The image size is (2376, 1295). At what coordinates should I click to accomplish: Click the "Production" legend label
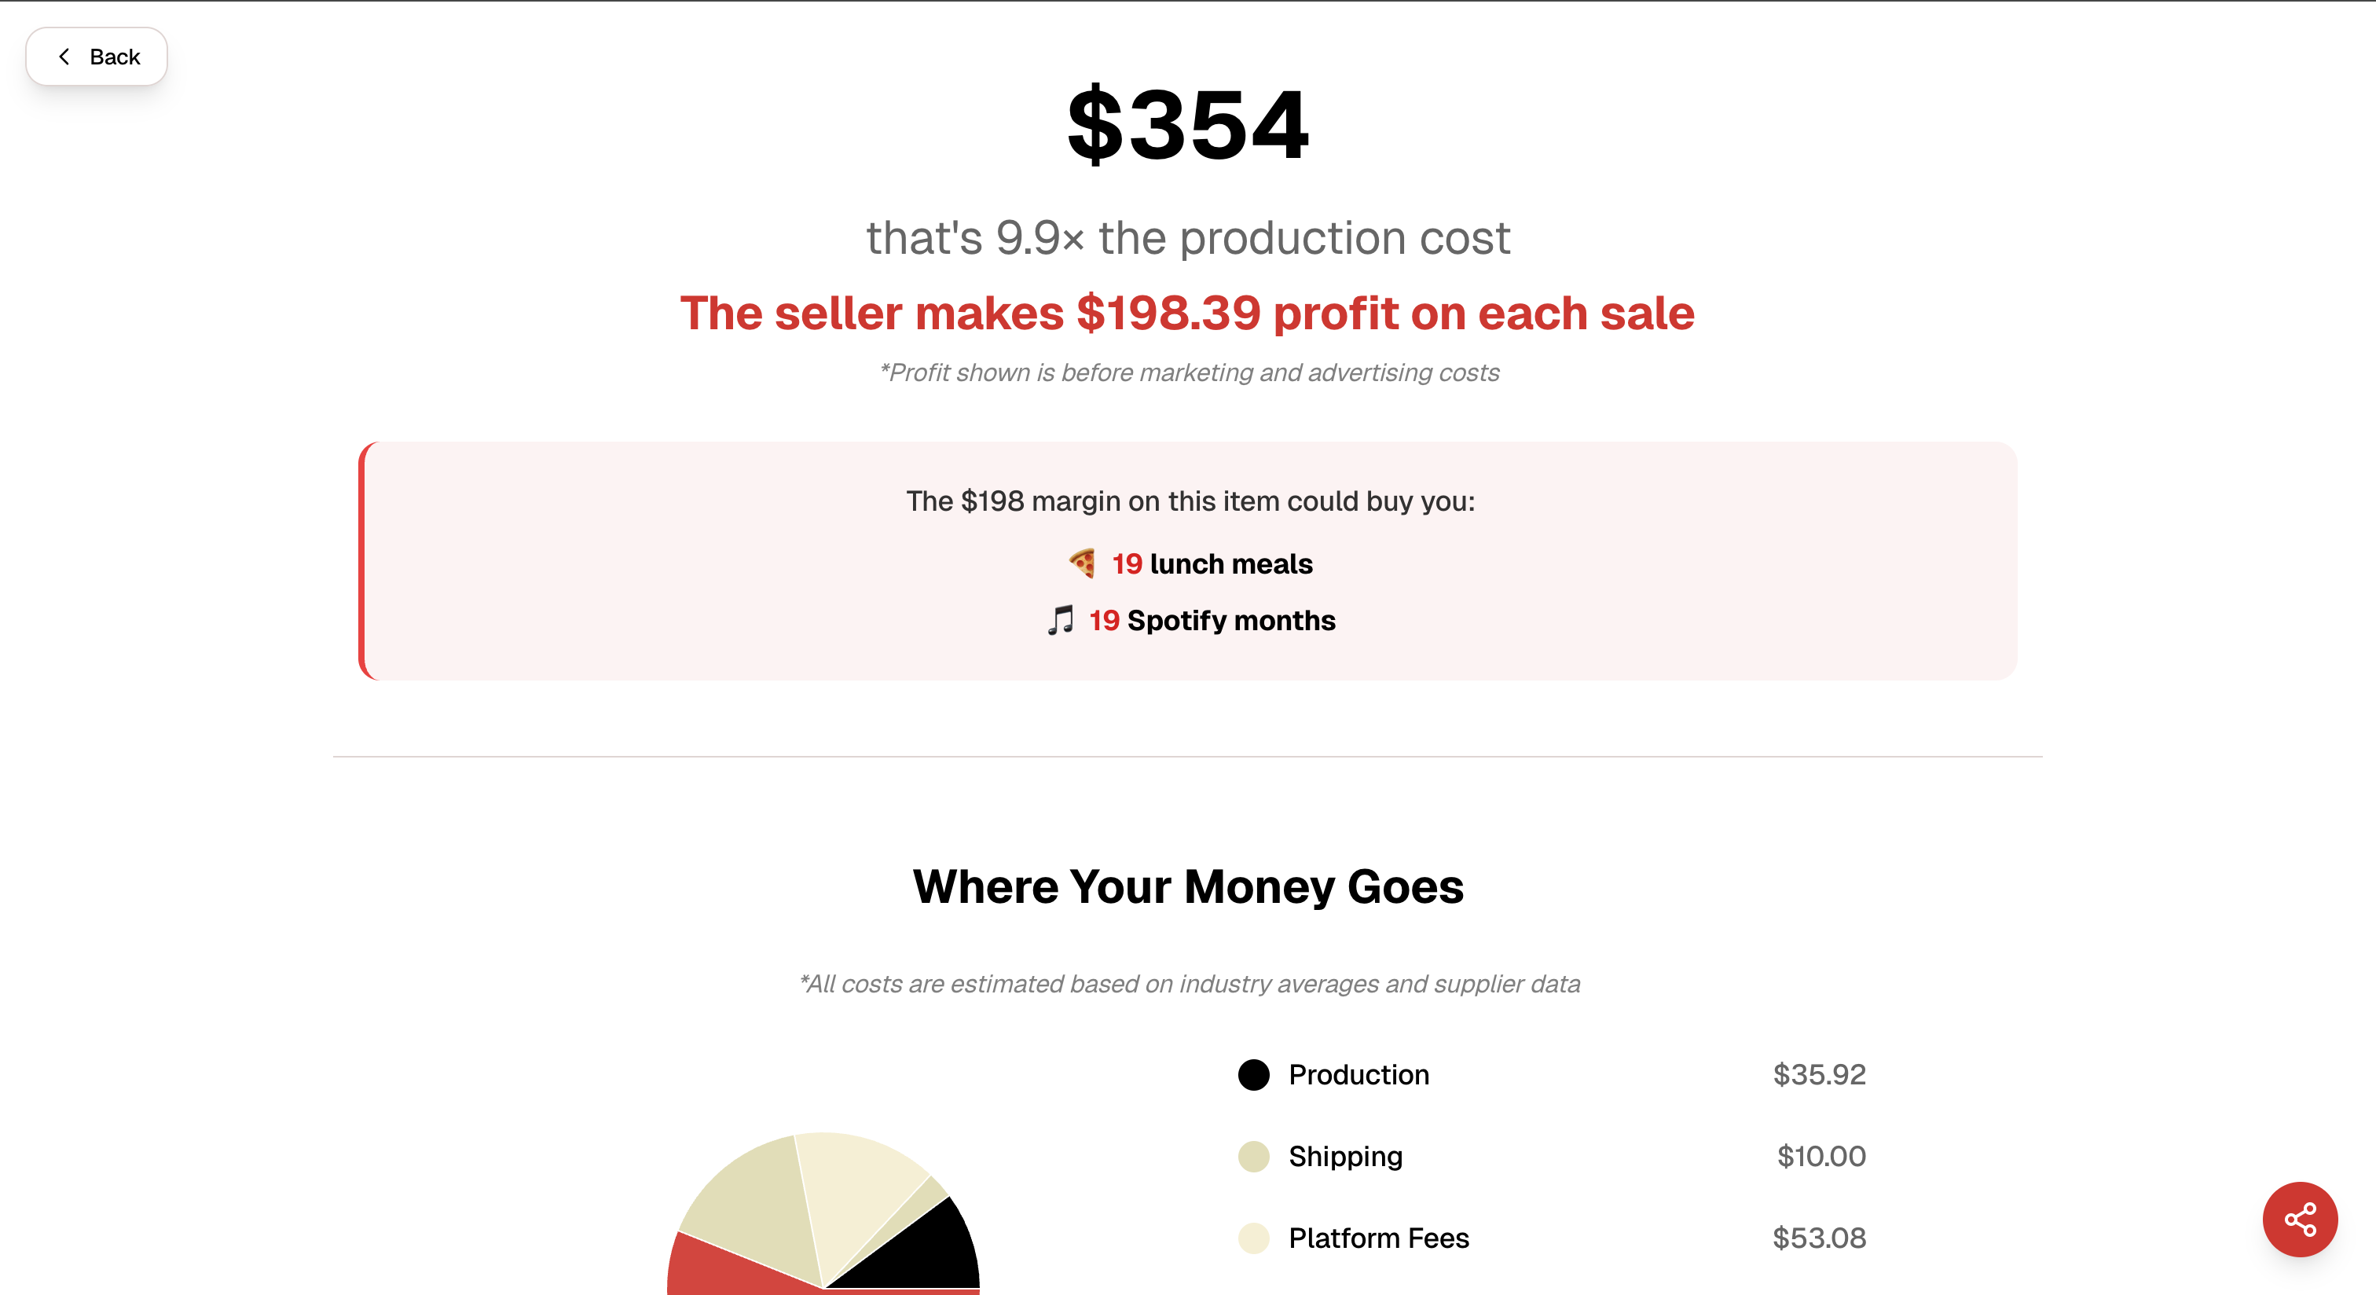[1358, 1074]
